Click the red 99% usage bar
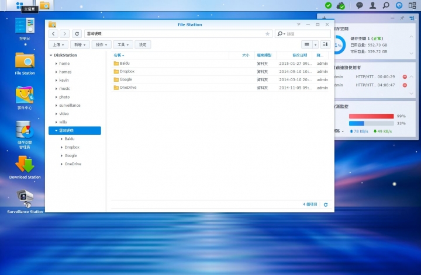Viewport: 421px width, 275px height. [371, 116]
